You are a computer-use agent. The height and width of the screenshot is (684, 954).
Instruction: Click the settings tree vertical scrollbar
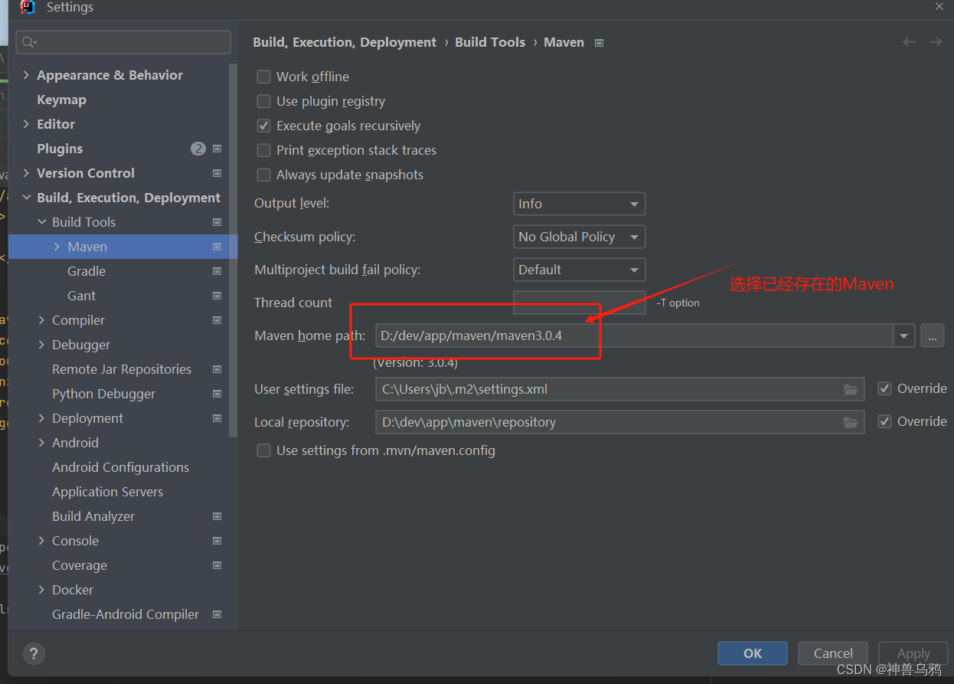click(x=233, y=250)
